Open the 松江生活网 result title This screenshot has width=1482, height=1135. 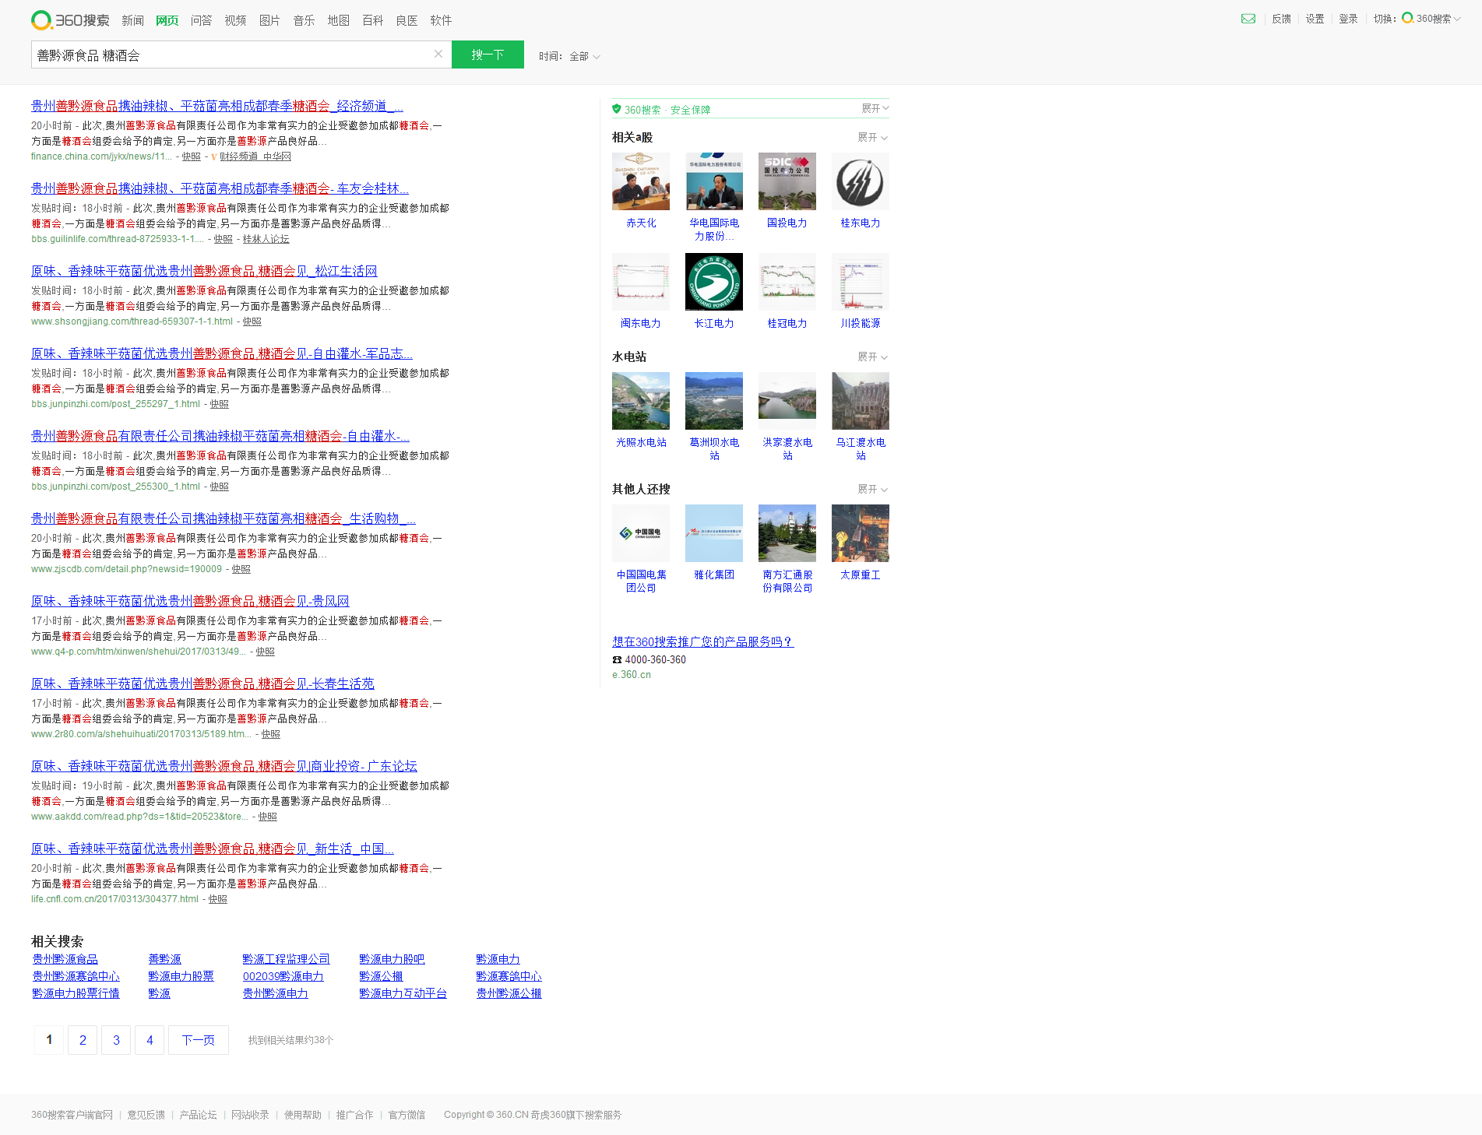[204, 271]
